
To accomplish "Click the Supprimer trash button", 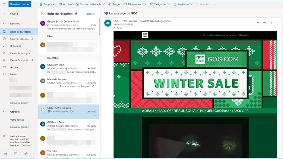I will pyautogui.click(x=47, y=4).
